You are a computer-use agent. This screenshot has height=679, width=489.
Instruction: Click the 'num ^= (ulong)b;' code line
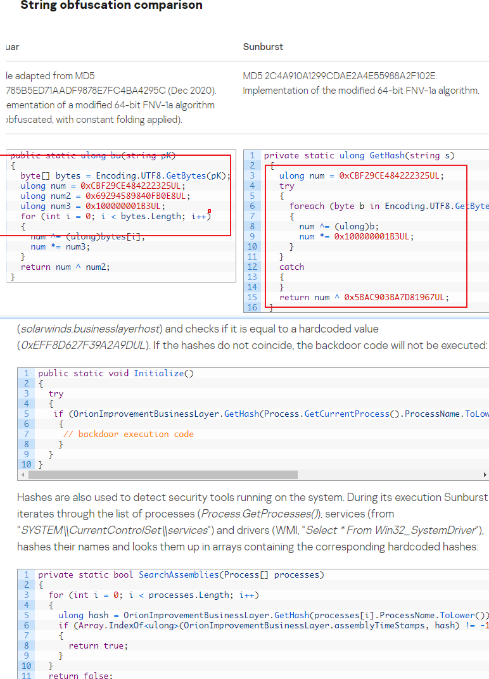(x=339, y=227)
